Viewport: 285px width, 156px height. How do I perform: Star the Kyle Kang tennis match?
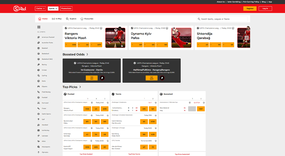point(156,128)
